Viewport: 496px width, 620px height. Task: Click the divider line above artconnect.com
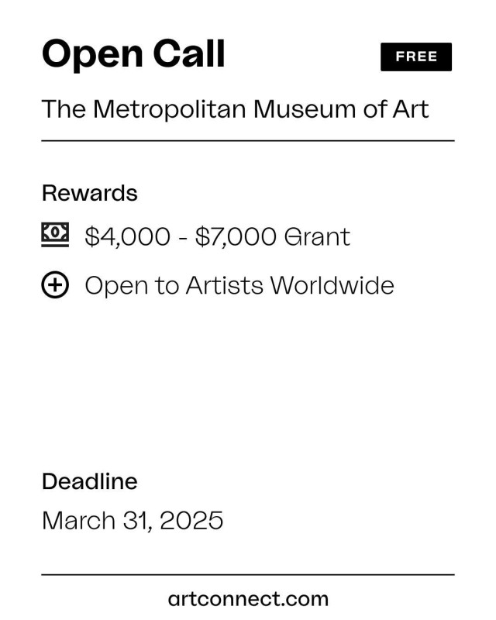248,574
